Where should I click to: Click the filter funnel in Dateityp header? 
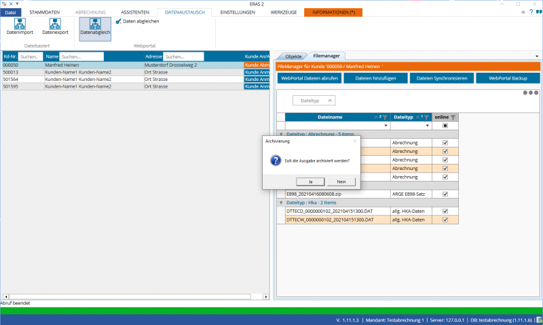[x=426, y=117]
